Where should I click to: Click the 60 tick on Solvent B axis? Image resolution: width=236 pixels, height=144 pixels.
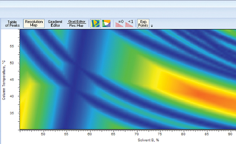point(90,134)
